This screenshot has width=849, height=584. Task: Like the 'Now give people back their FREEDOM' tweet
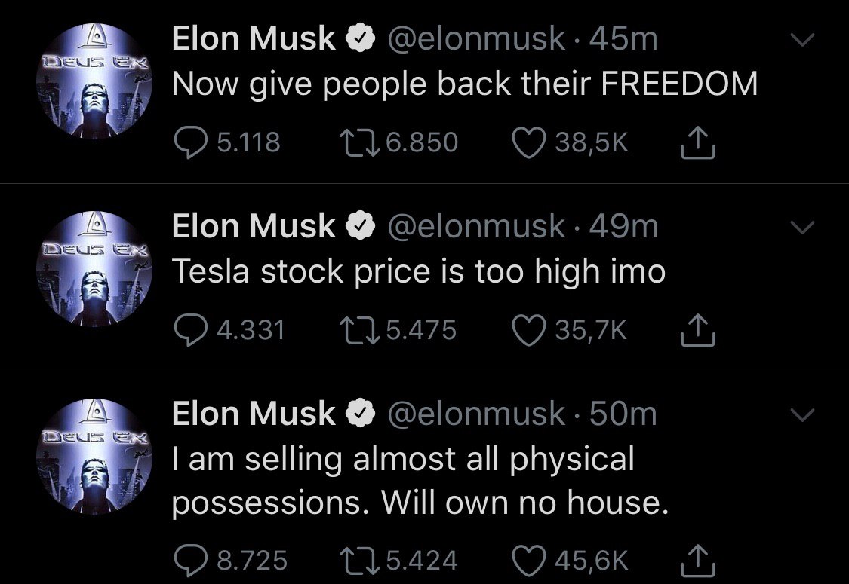(x=528, y=143)
